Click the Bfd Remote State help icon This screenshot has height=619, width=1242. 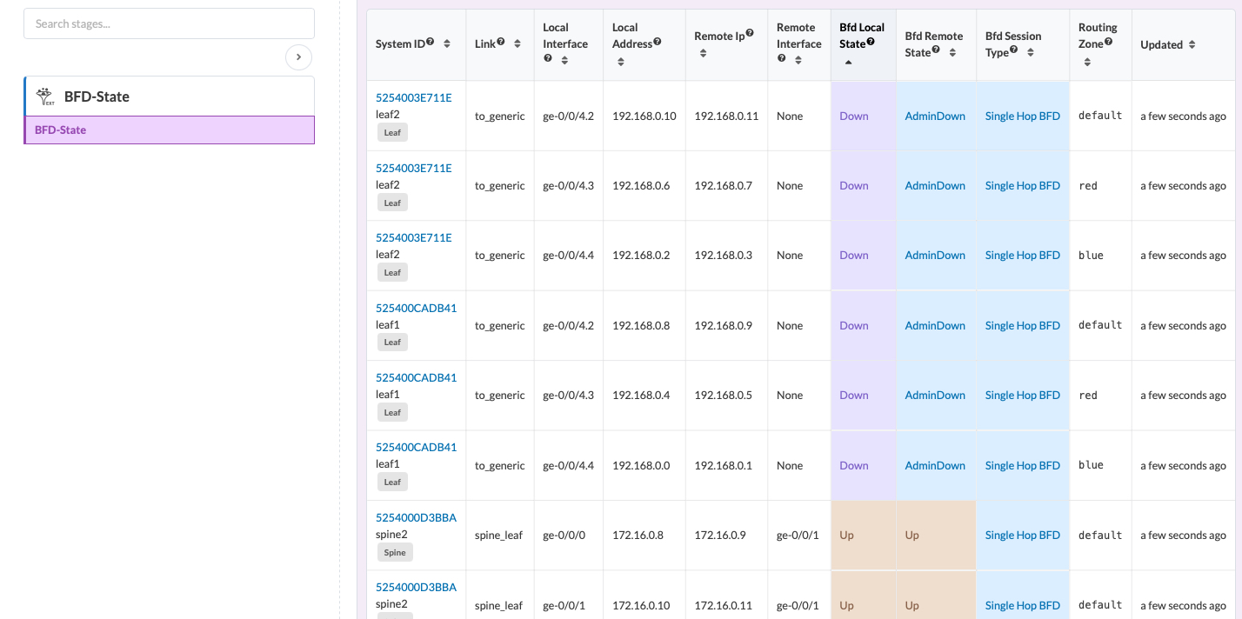936,50
